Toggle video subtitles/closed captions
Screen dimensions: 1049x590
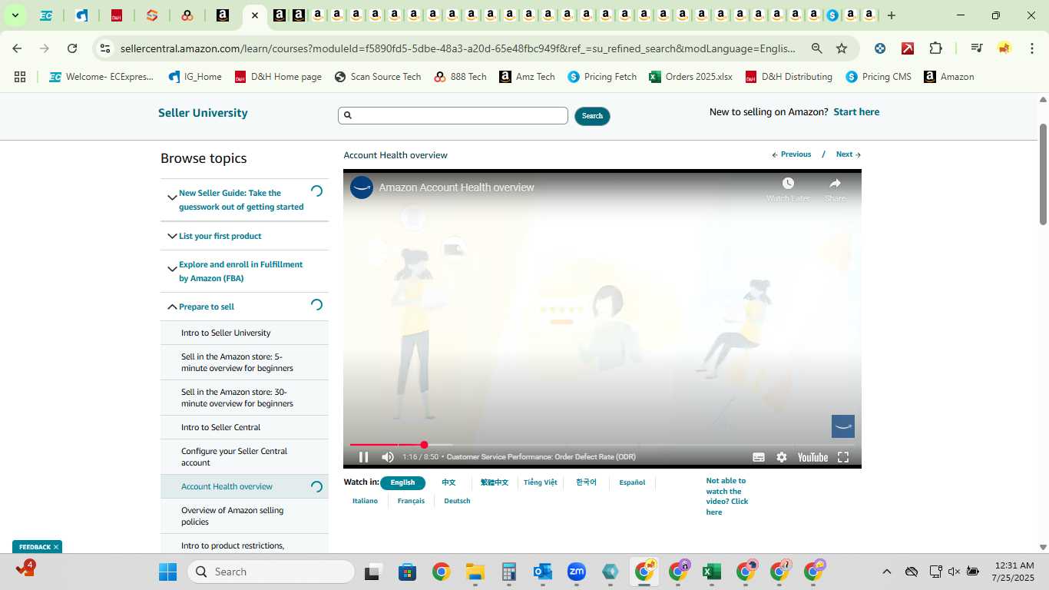(x=759, y=457)
